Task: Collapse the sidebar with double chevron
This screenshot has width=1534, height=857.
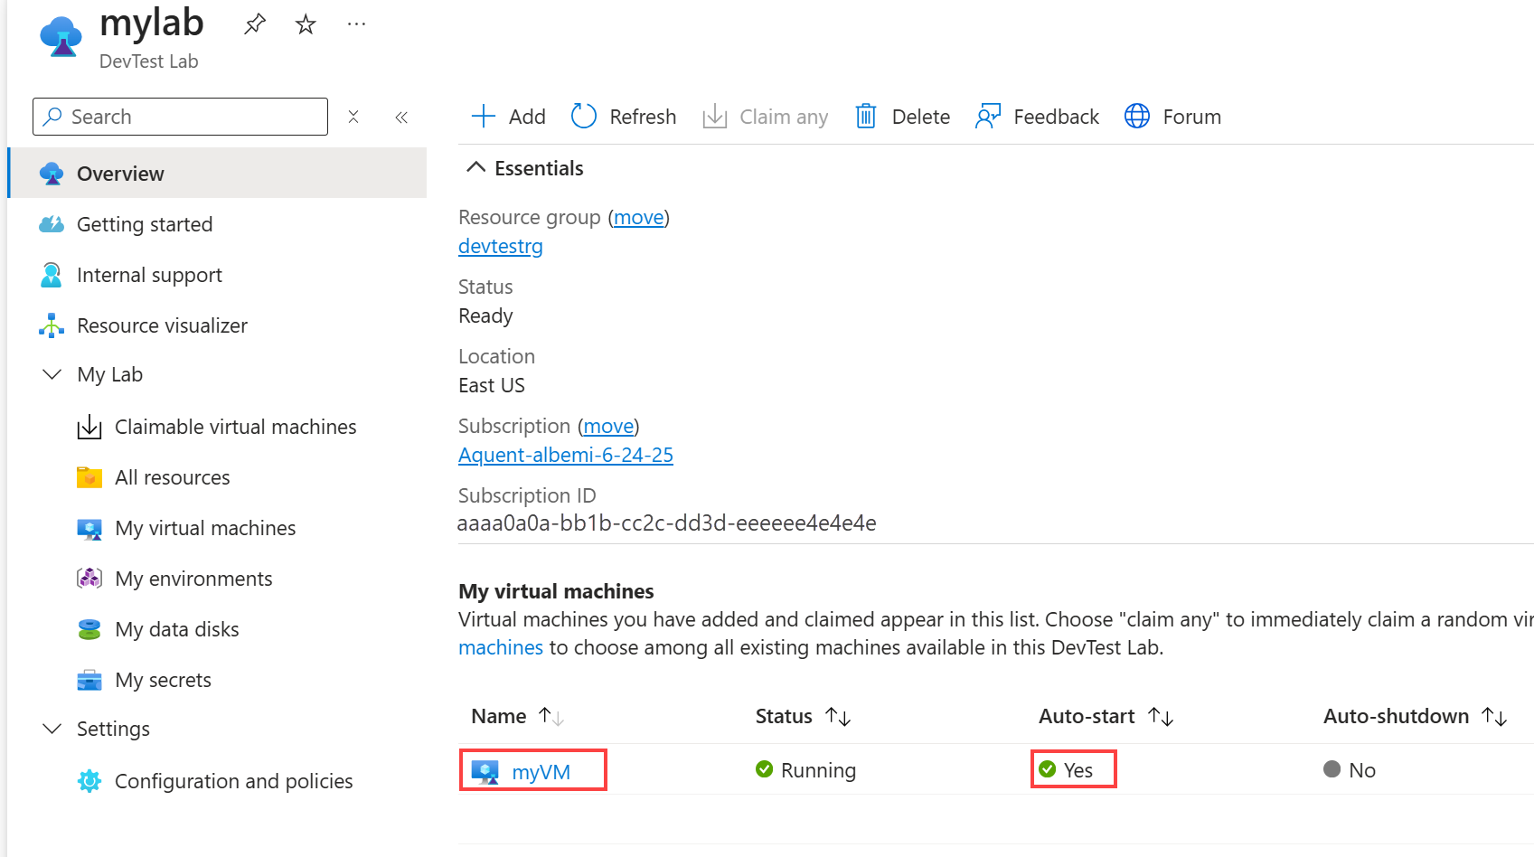Action: tap(401, 117)
